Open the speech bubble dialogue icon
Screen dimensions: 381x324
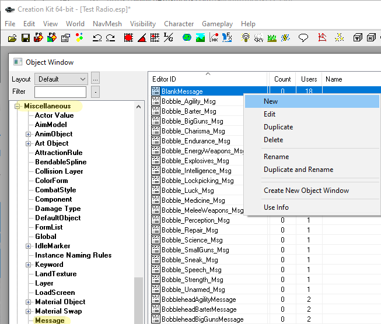coord(303,38)
